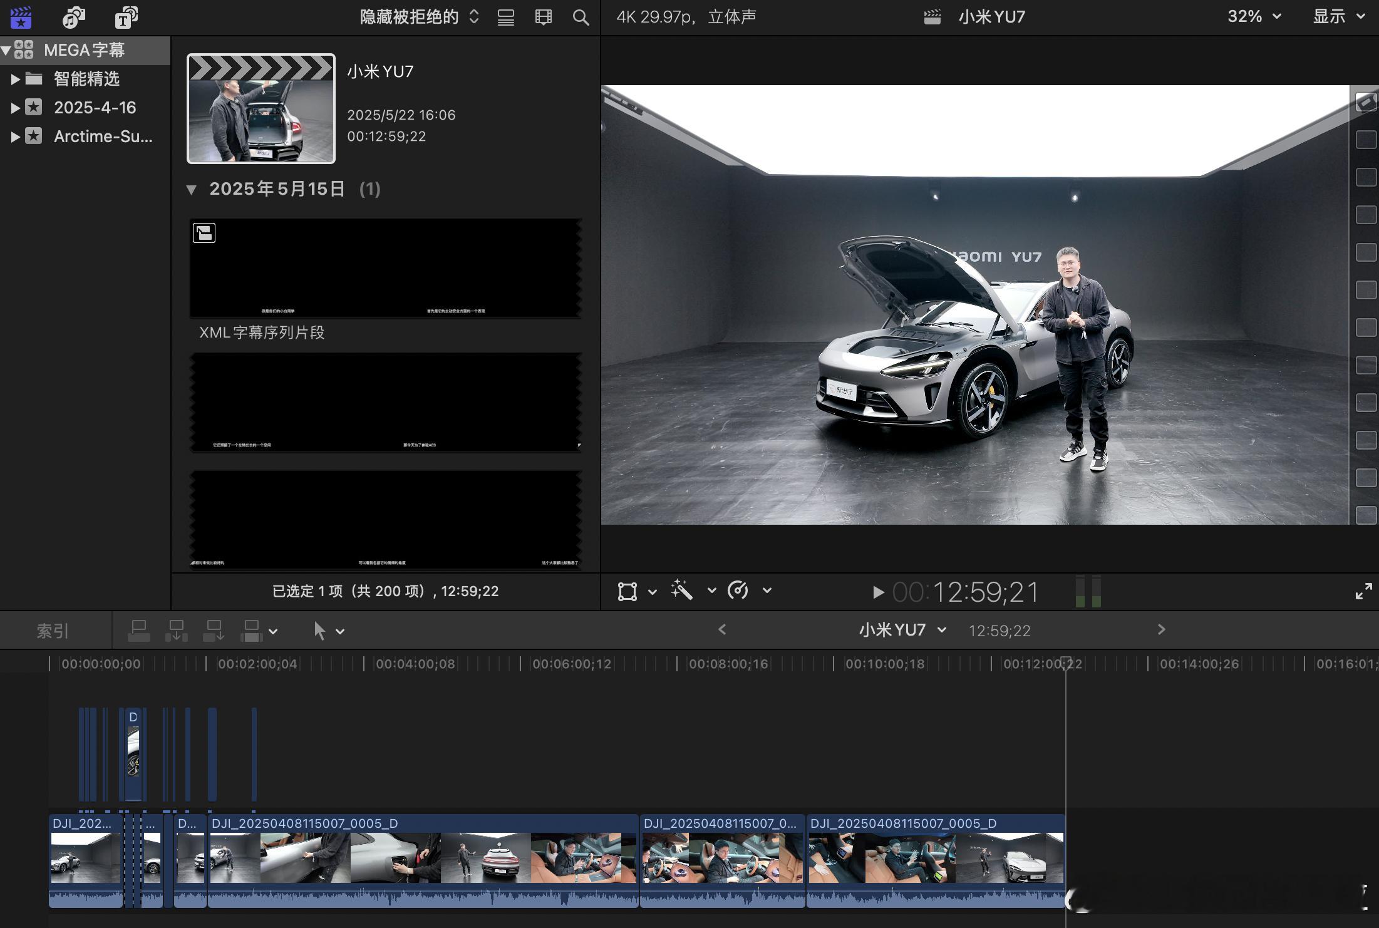Click the XML 字幕序列片段 clip name
Image resolution: width=1379 pixels, height=928 pixels.
[262, 333]
